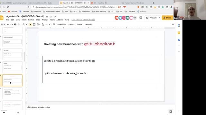Reload the page with the browser refresh icon
The image size is (206, 115).
8,7
